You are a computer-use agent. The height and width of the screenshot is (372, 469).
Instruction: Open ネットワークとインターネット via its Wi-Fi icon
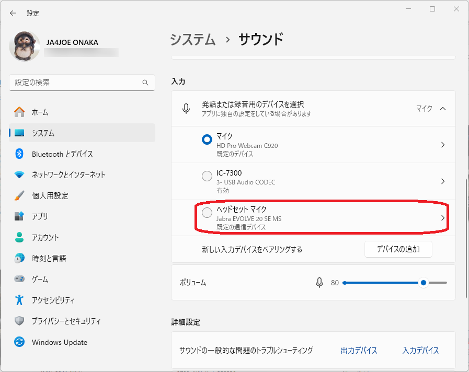[x=19, y=175]
